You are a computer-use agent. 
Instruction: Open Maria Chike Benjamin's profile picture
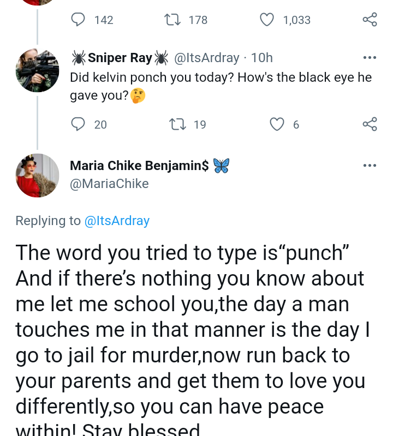tap(37, 175)
